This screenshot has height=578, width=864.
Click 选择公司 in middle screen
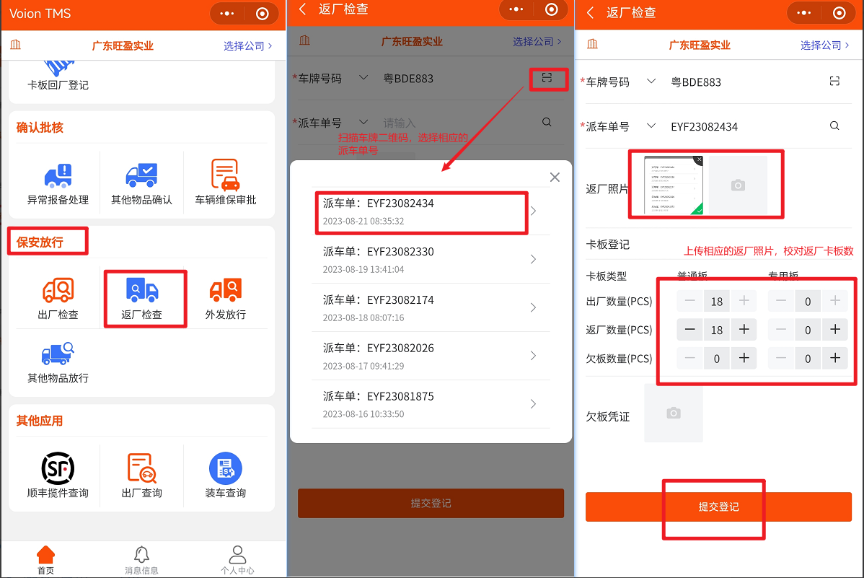[x=537, y=41]
